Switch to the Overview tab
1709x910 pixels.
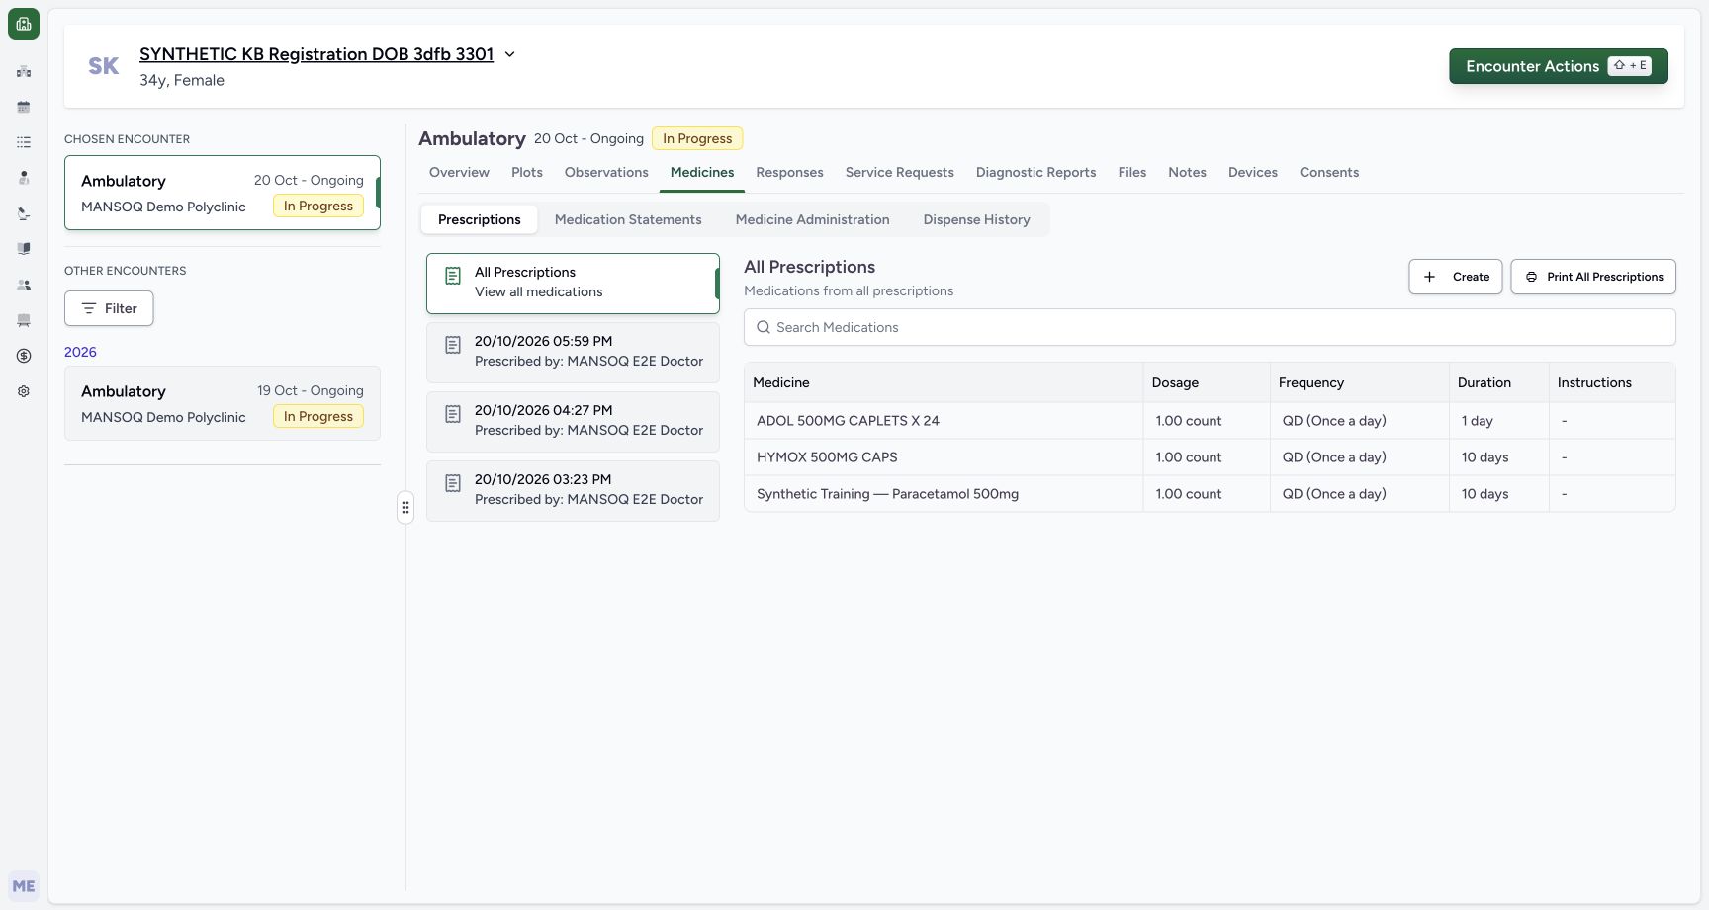pos(459,172)
